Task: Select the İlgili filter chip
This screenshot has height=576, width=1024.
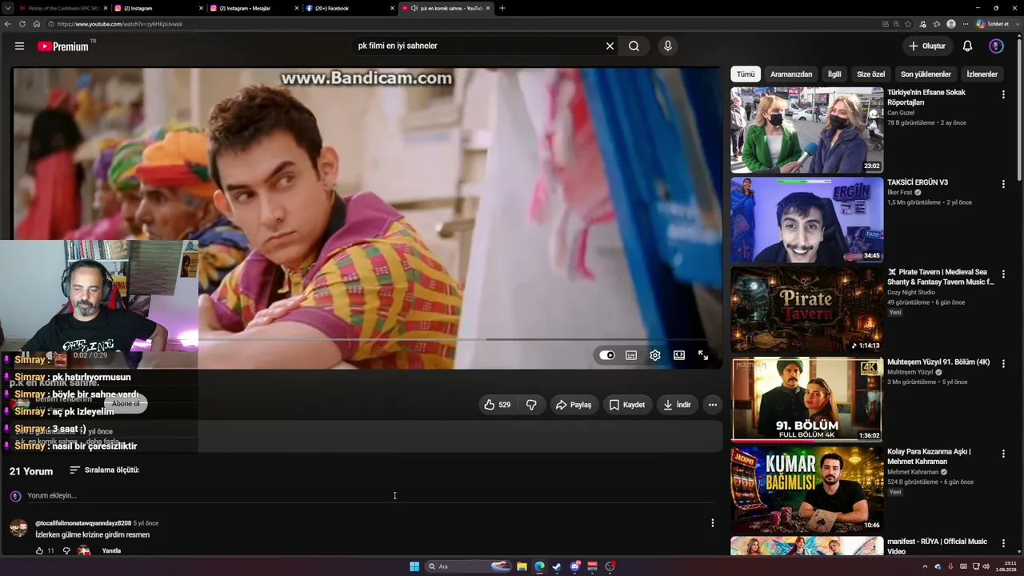Action: [x=834, y=74]
